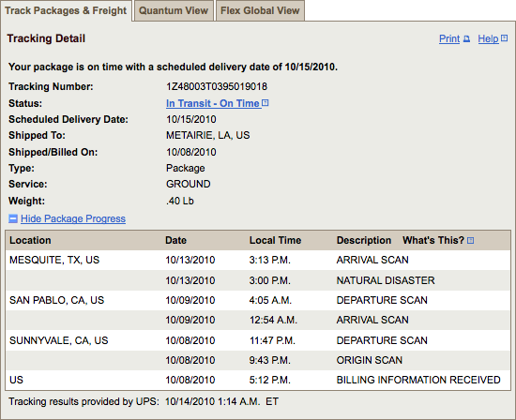Click the Local Time column header
The width and height of the screenshot is (516, 420).
point(275,240)
